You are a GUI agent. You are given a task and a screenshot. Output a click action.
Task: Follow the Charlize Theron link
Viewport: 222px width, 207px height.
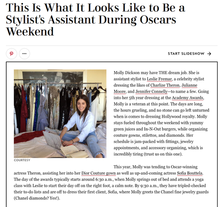pos(165,85)
